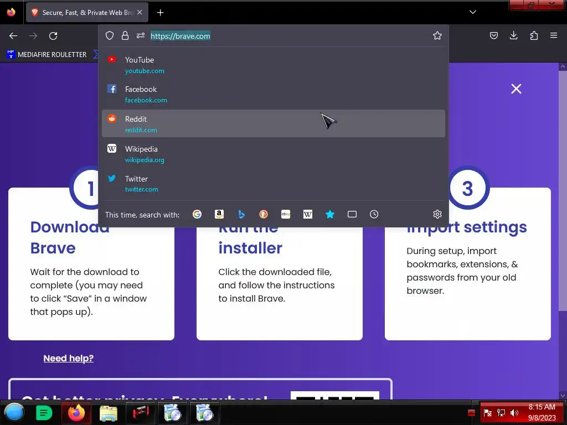
Task: Open the Firefox application menu
Action: [554, 35]
